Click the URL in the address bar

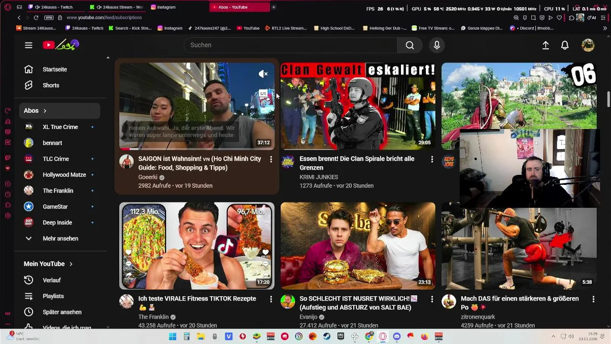point(104,18)
